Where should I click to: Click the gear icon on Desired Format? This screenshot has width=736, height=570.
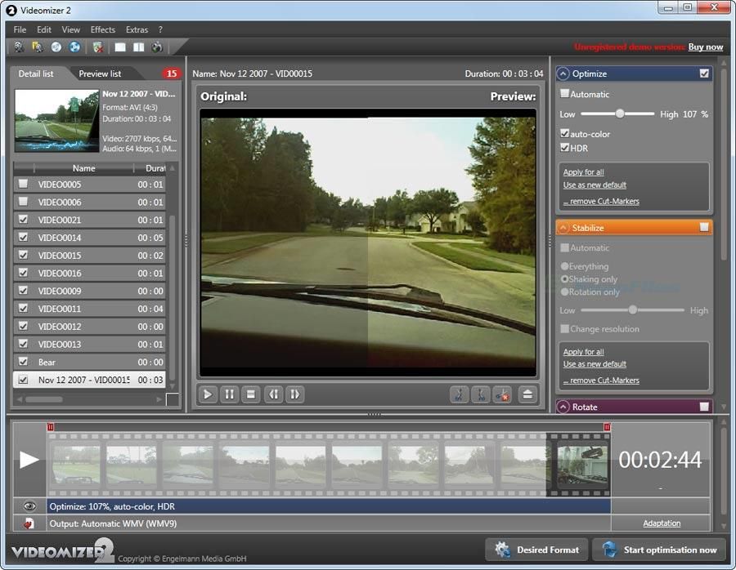pos(502,550)
